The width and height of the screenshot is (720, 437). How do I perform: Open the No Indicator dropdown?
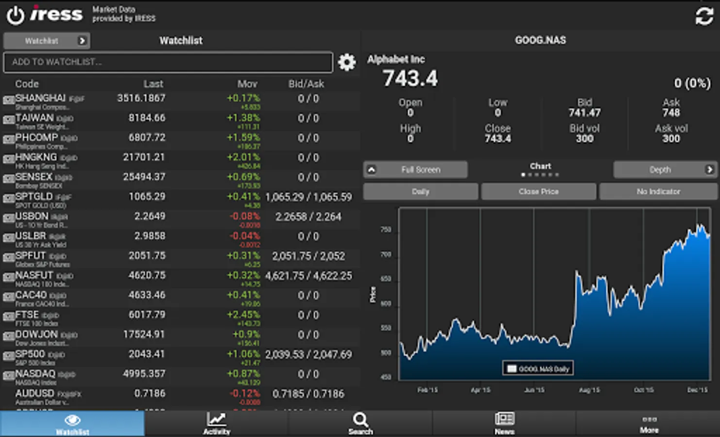coord(658,191)
